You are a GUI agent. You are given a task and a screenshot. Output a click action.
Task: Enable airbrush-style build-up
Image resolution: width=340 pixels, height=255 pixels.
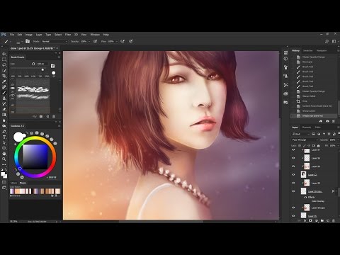(x=123, y=41)
